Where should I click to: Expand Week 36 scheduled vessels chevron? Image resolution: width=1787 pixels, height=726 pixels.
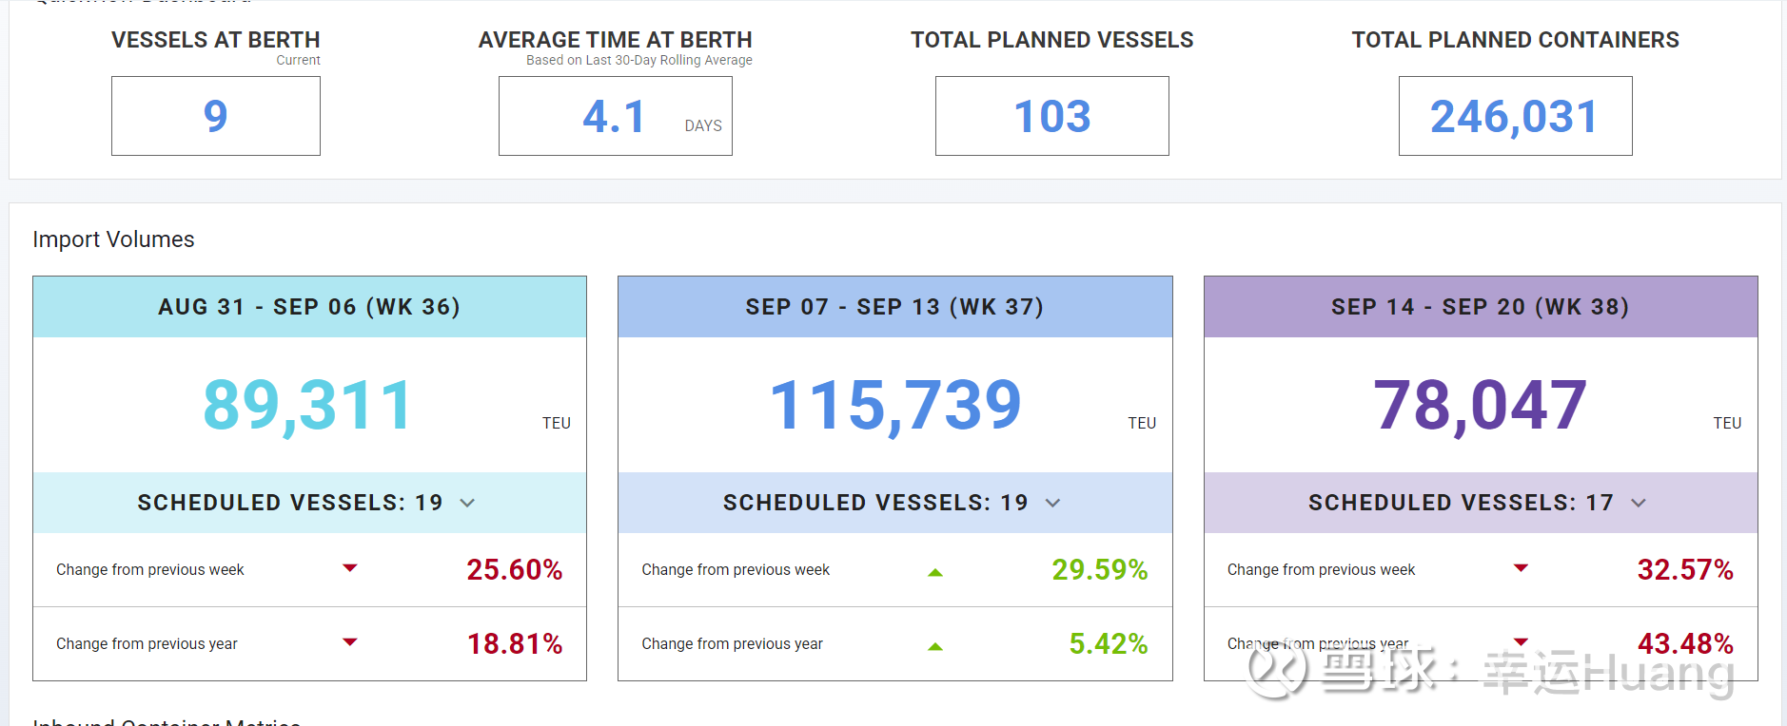(467, 503)
